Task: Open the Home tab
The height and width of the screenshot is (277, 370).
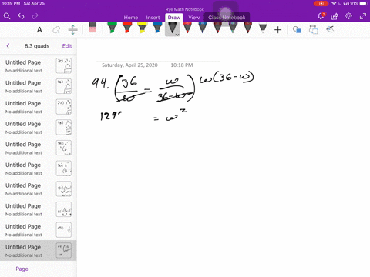Action: [131, 18]
